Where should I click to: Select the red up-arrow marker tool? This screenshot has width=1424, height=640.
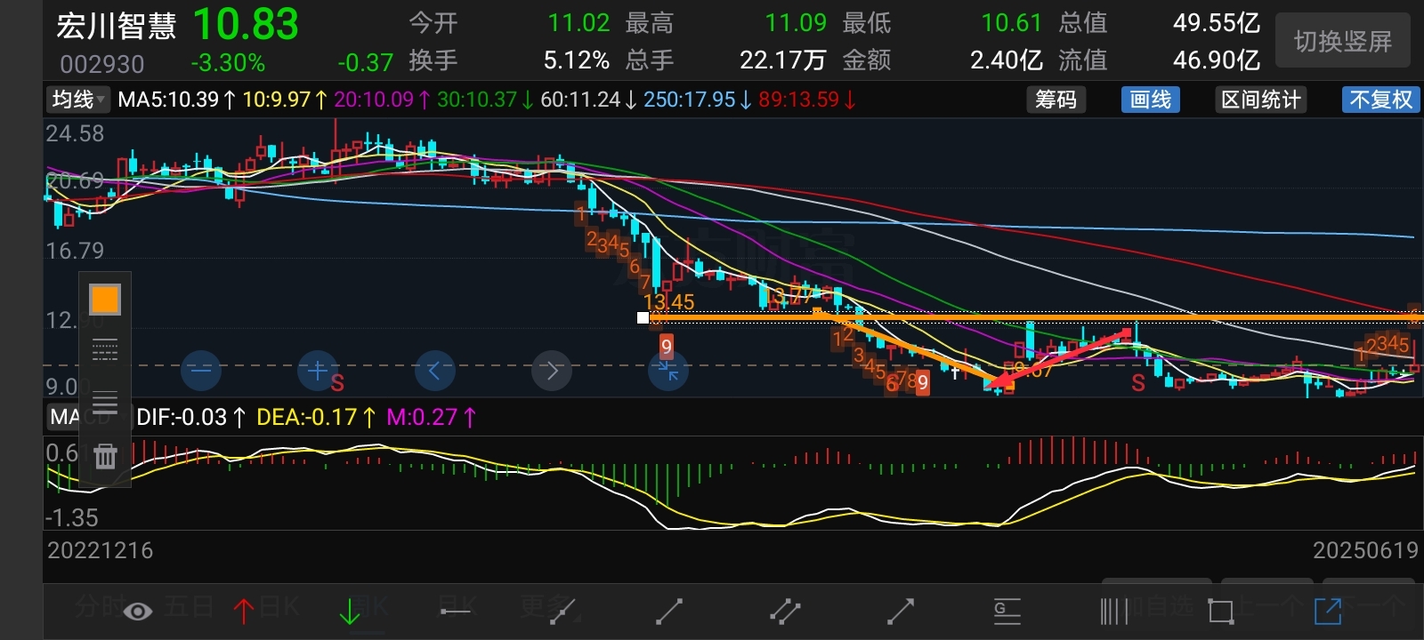coord(243,612)
